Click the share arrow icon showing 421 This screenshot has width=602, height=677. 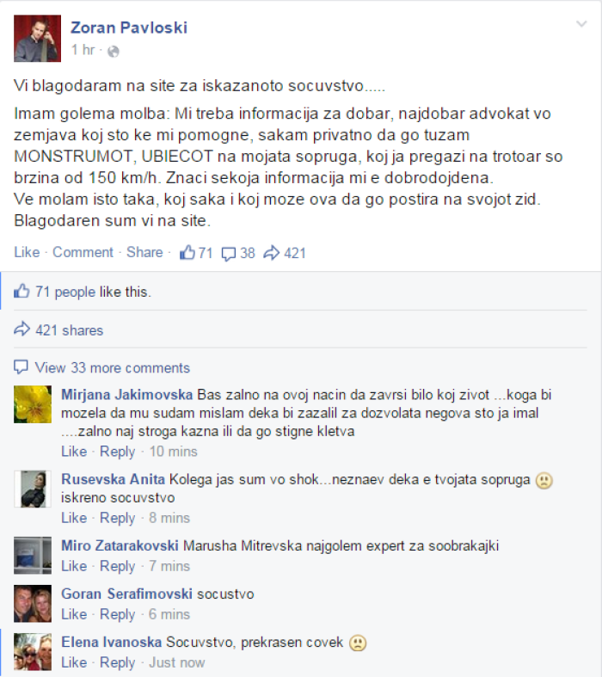click(x=272, y=253)
